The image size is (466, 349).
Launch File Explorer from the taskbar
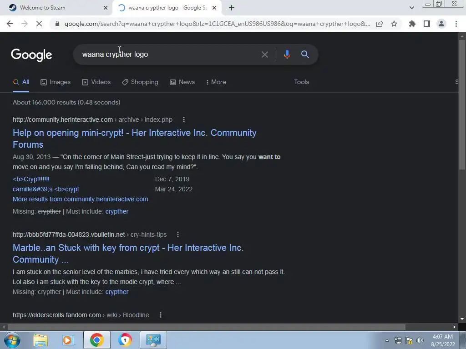[41, 340]
